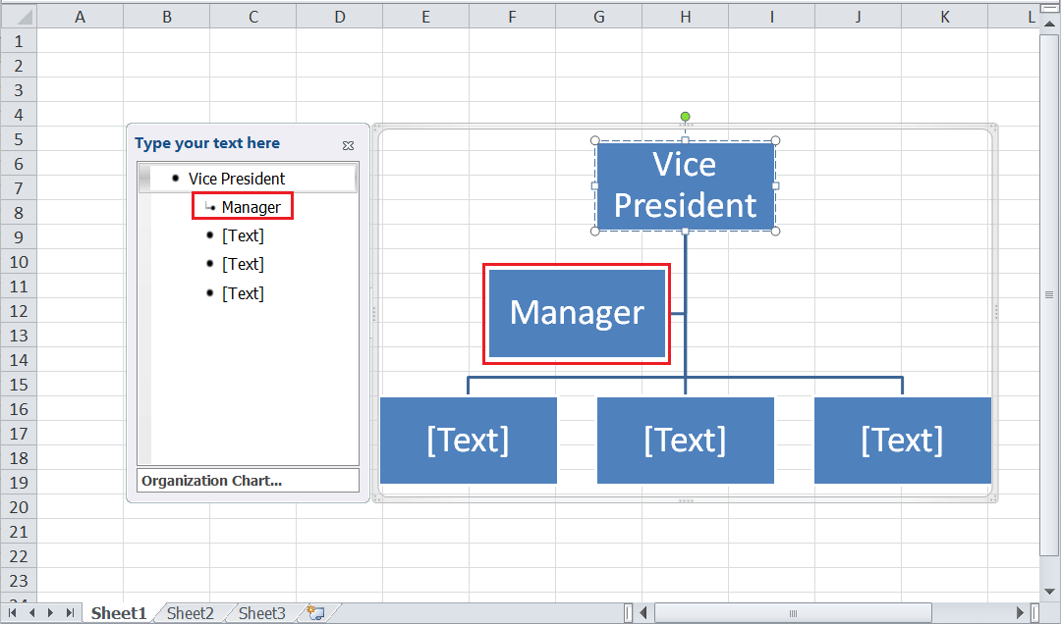Insert a new worksheet using the tab icon
The height and width of the screenshot is (624, 1061).
(x=315, y=613)
